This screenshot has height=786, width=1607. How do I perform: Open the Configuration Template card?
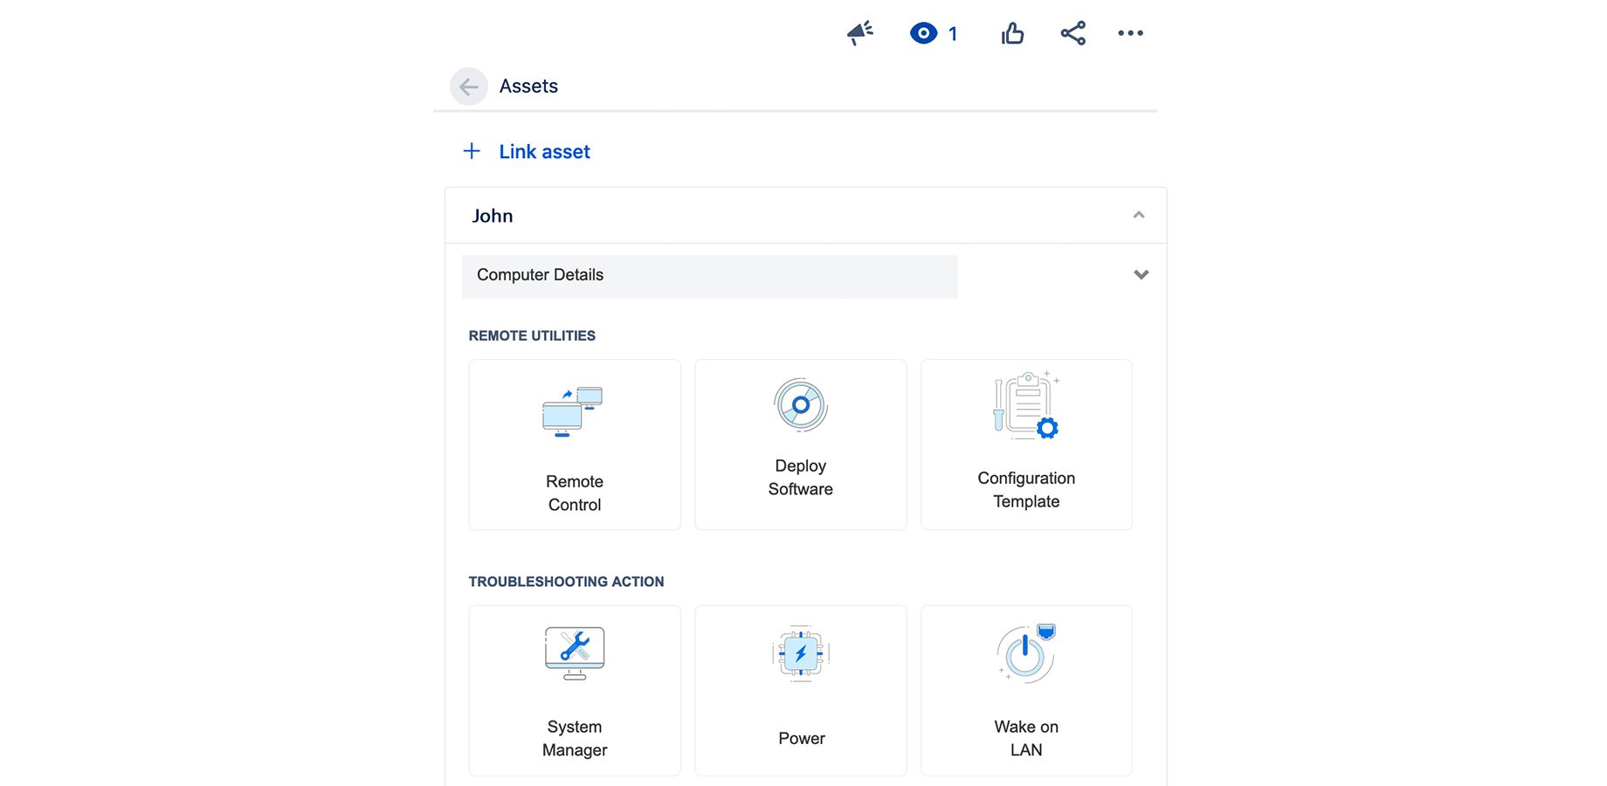(1026, 445)
